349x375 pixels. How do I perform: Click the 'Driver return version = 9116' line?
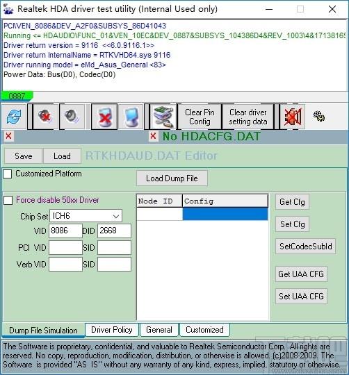(79, 45)
